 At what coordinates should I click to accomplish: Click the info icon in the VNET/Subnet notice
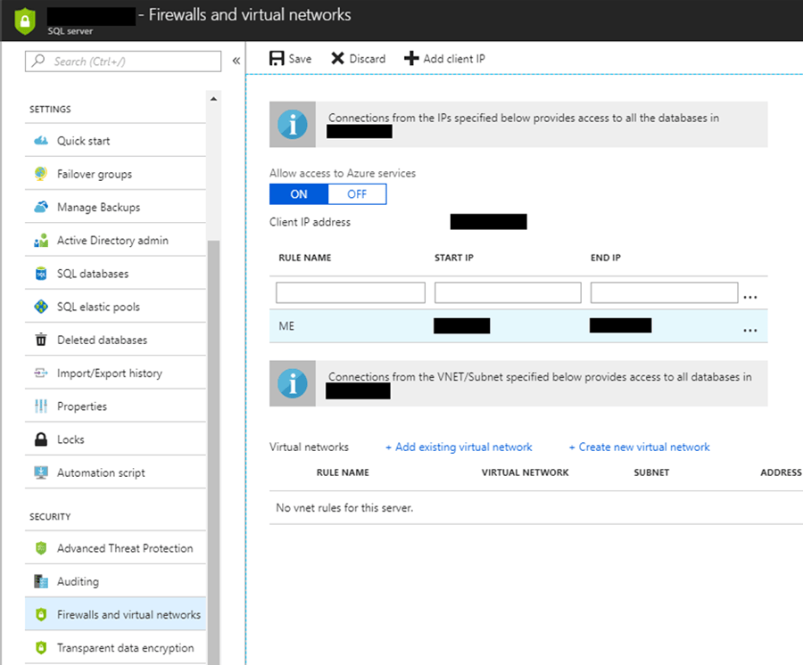pyautogui.click(x=293, y=383)
